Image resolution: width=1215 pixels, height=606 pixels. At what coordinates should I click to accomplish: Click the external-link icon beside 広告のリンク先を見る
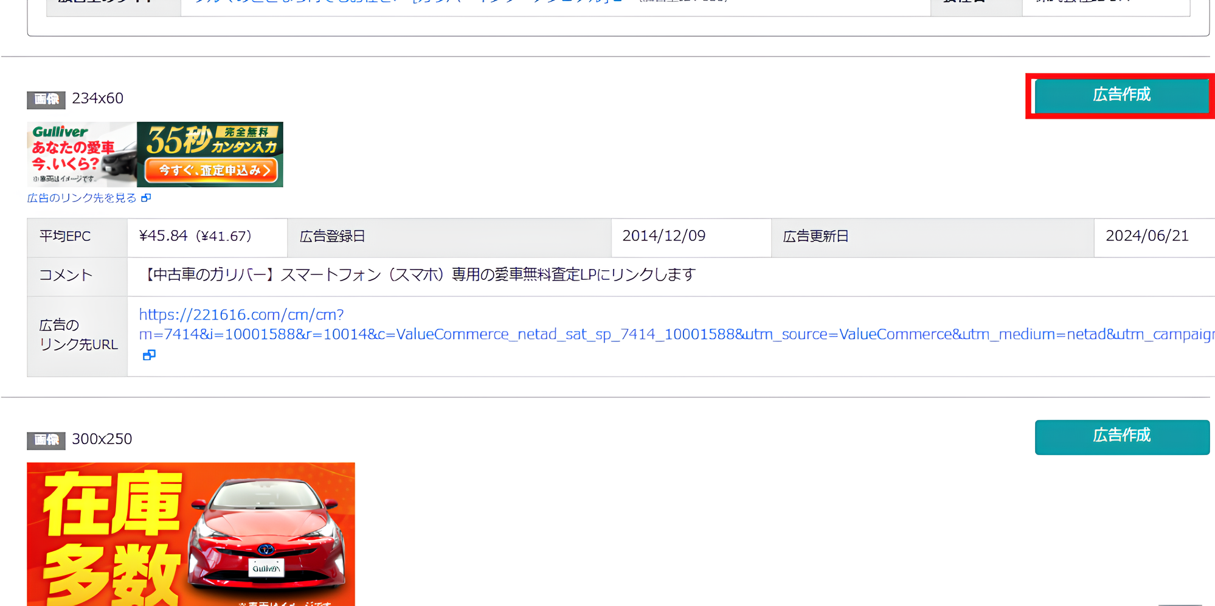click(145, 198)
